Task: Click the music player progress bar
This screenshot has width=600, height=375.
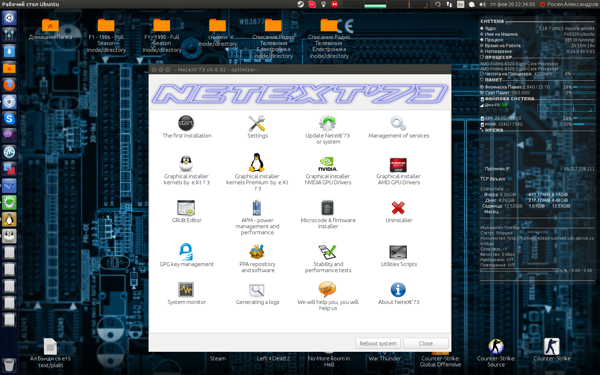Action: (x=520, y=270)
